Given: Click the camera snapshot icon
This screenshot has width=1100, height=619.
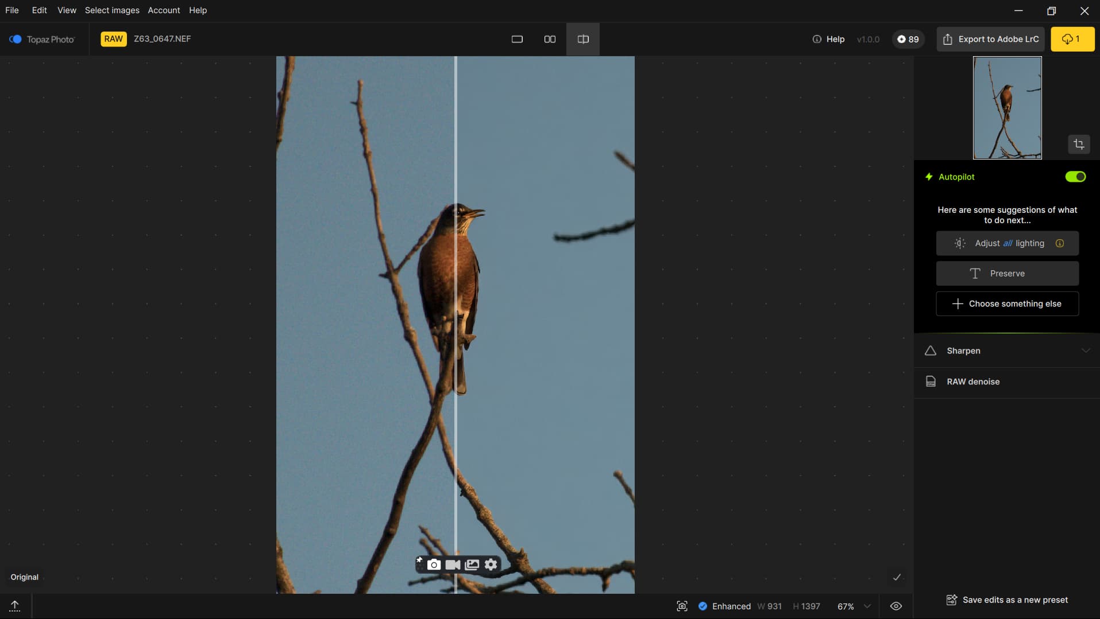Looking at the screenshot, I should 434,565.
